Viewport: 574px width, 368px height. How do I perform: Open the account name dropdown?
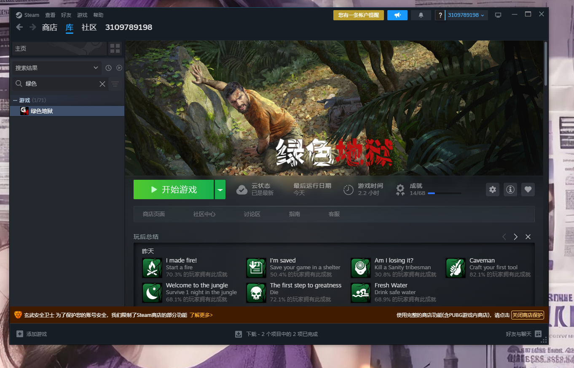(465, 15)
